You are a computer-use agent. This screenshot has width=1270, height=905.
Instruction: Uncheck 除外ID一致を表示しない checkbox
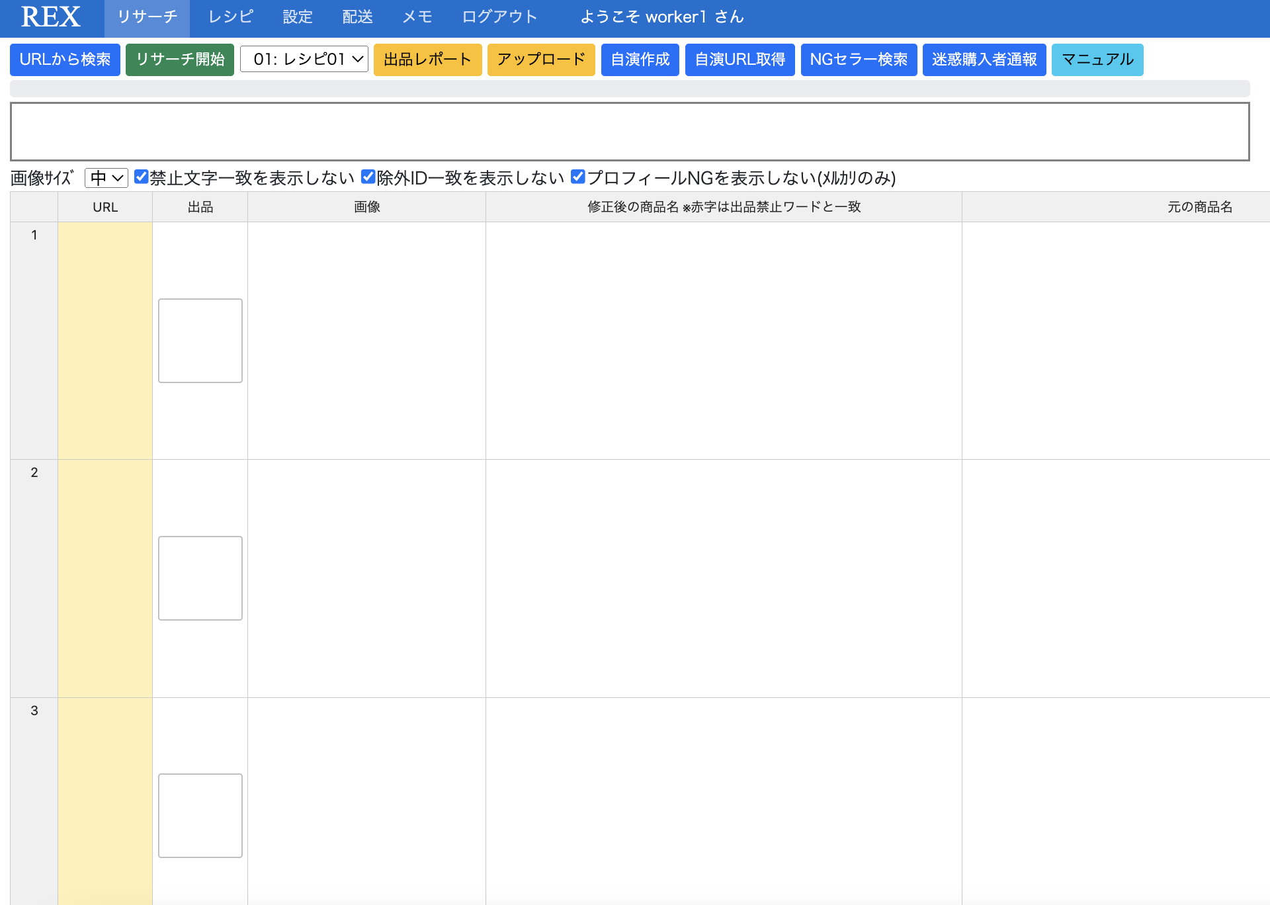click(x=368, y=177)
